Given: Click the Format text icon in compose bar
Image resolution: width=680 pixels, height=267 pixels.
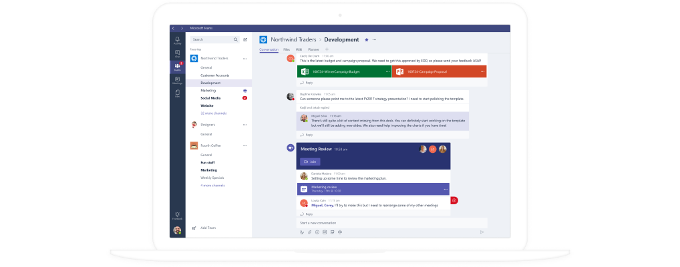Looking at the screenshot, I should (x=302, y=232).
